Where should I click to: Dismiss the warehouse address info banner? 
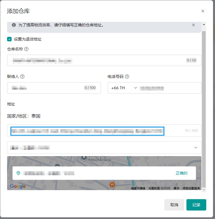[193, 25]
